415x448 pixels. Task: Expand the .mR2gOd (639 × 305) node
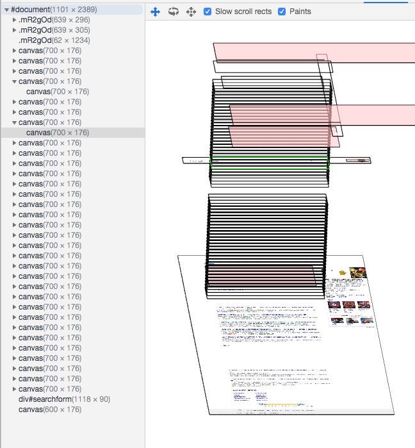(x=14, y=30)
